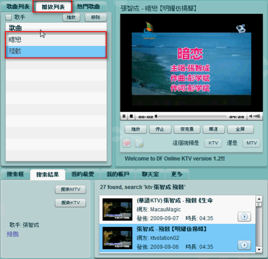Click the search results scrollbar thumb
The height and width of the screenshot is (259, 268).
click(259, 205)
